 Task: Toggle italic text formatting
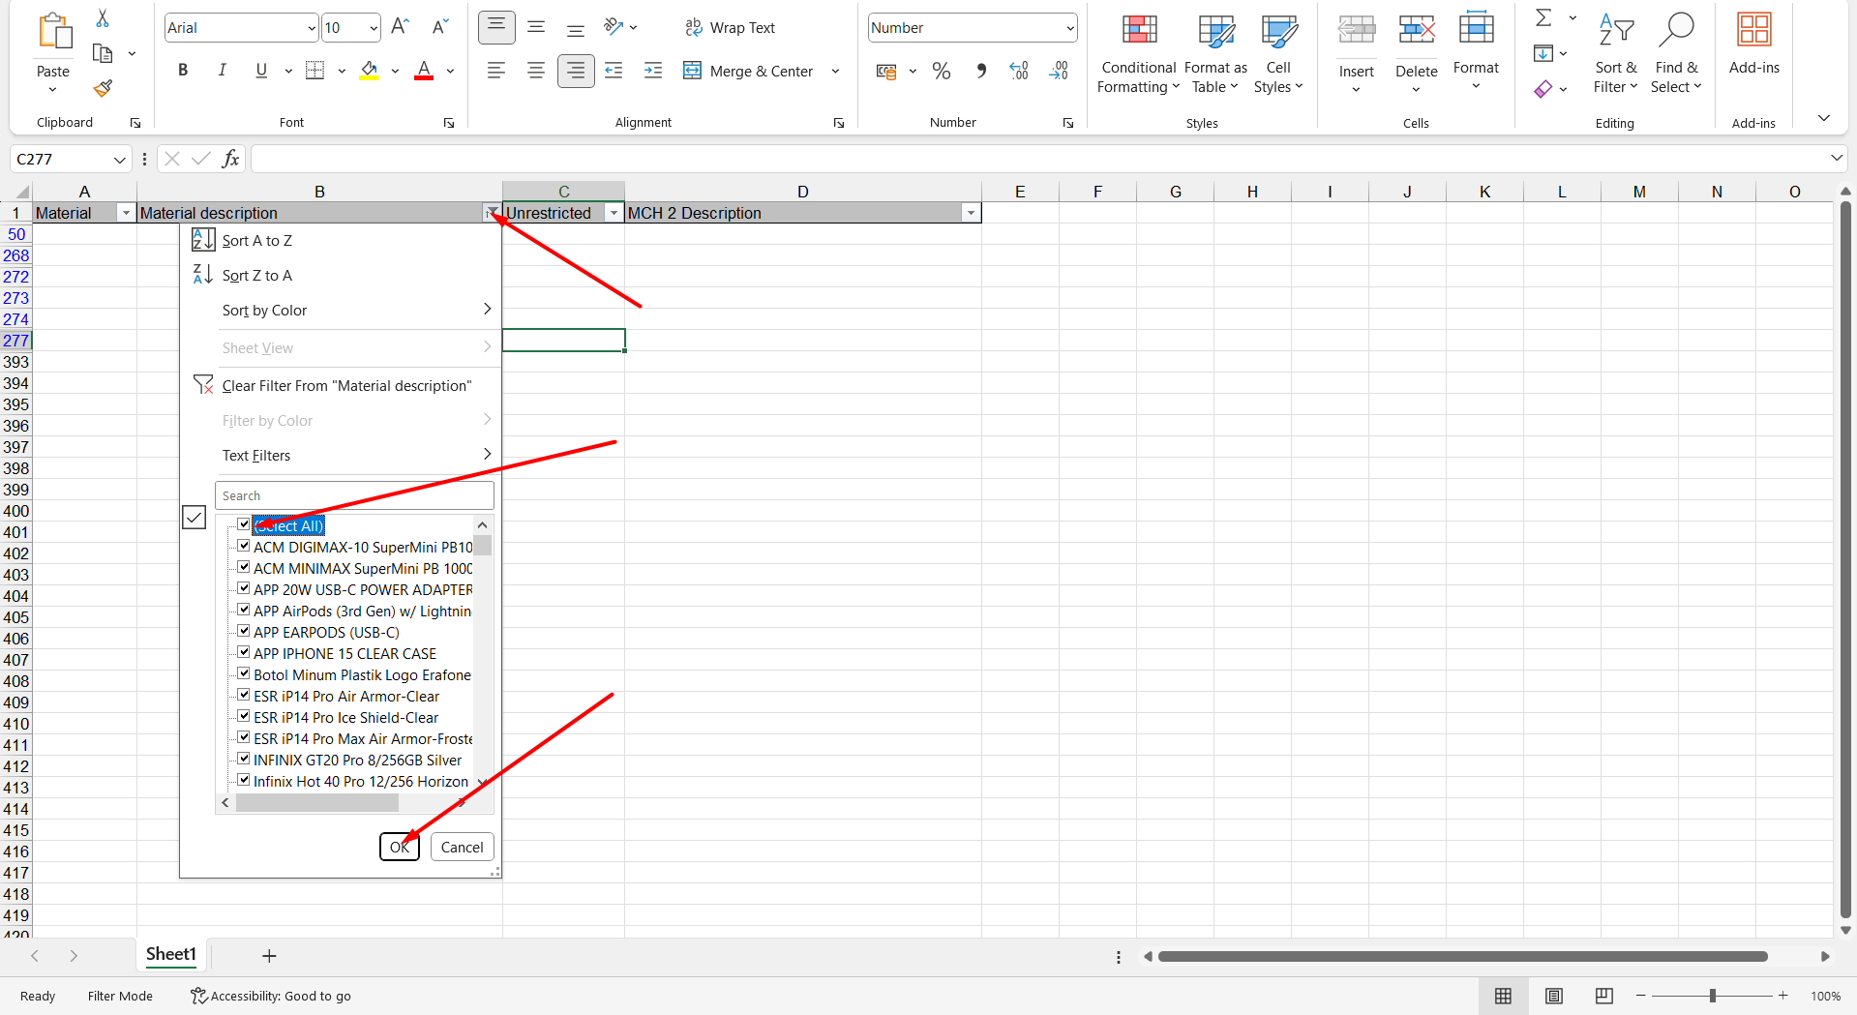click(222, 70)
